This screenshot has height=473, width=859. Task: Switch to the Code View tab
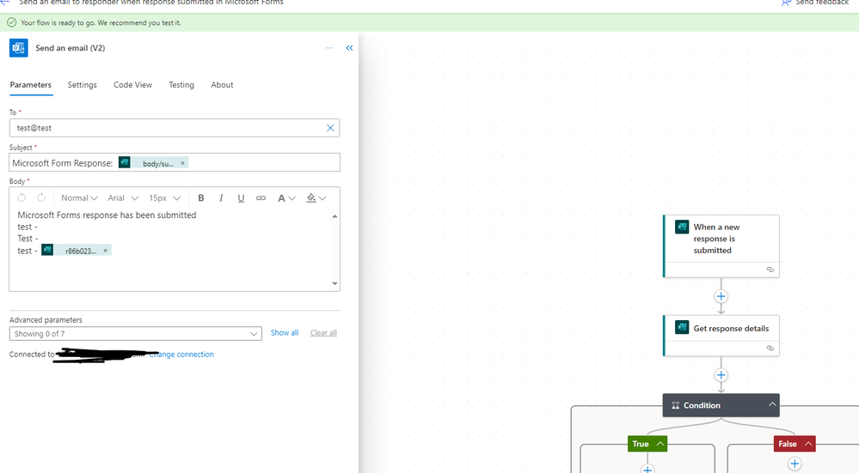[132, 85]
